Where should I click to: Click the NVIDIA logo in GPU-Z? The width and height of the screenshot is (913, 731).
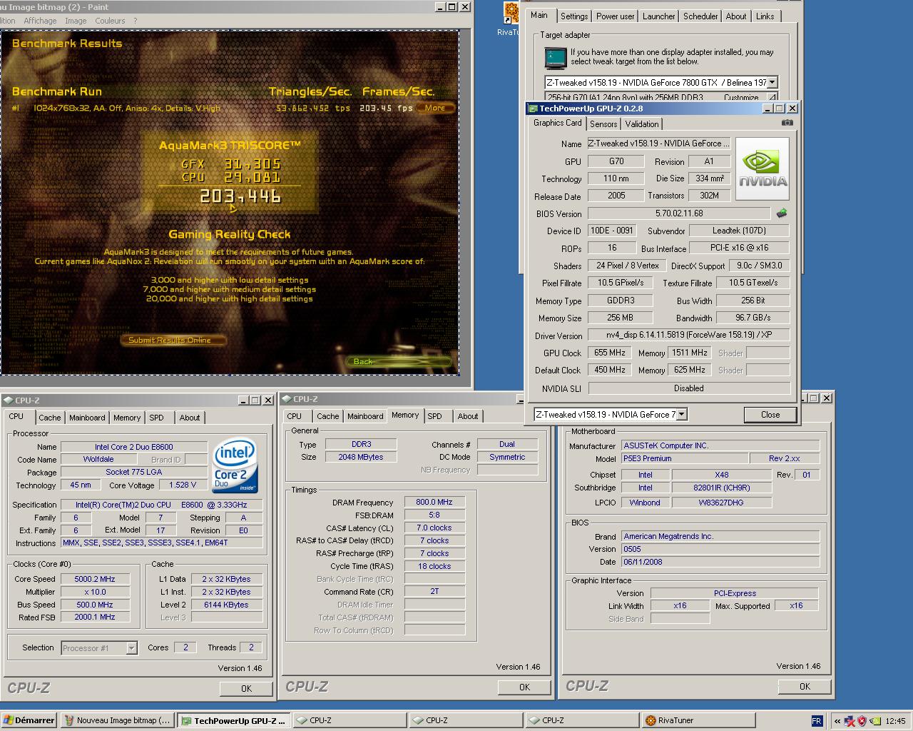point(762,168)
